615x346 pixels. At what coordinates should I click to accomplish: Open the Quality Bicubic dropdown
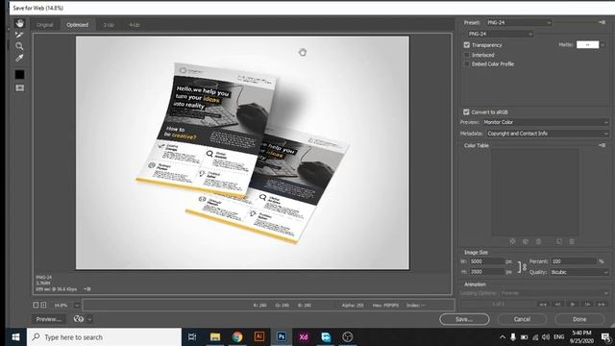point(579,272)
